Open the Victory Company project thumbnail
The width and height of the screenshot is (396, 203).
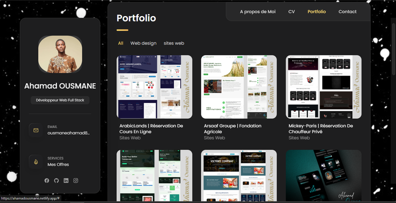click(x=239, y=176)
